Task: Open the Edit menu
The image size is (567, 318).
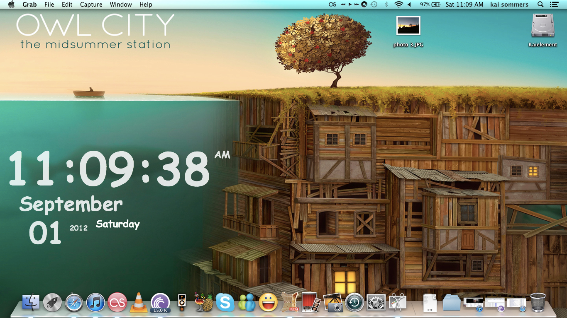Action: [x=67, y=5]
